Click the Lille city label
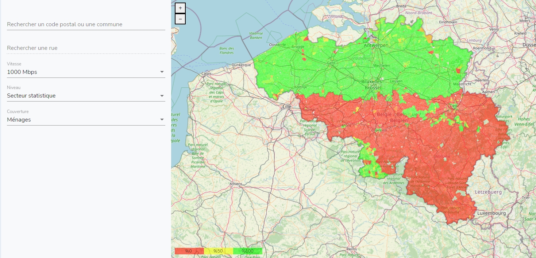The image size is (536, 258). pyautogui.click(x=287, y=107)
